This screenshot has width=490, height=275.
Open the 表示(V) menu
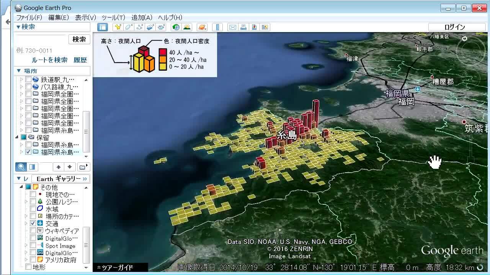click(x=85, y=18)
